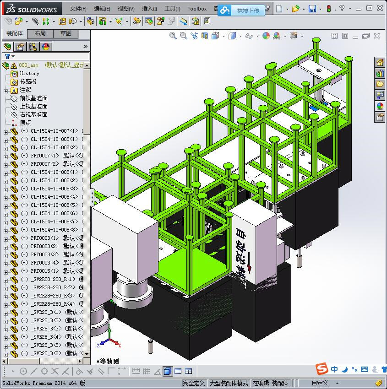Open SolidWorks Resources home icon
Viewport: 387px width, 389px height.
[380, 63]
